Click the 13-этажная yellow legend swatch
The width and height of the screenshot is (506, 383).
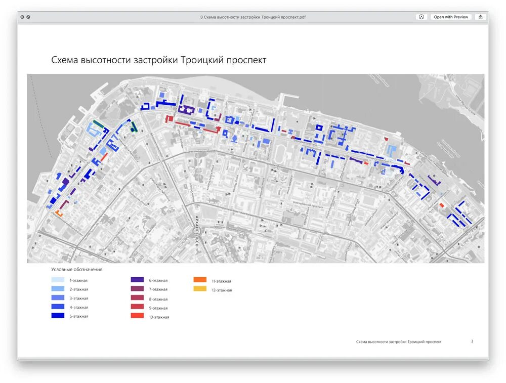click(x=200, y=289)
